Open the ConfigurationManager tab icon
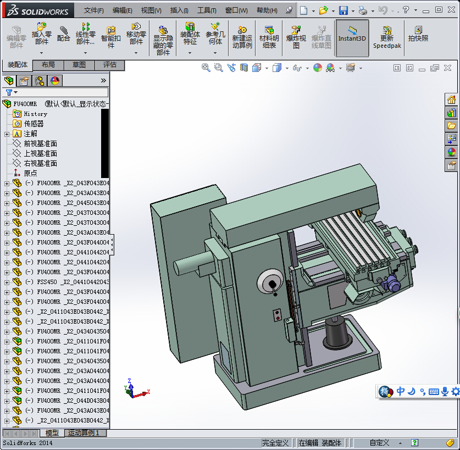The width and height of the screenshot is (460, 450). [x=40, y=81]
